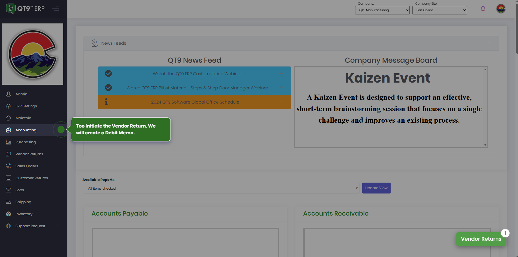Click the Shipping truck icon
The height and width of the screenshot is (257, 518).
tap(8, 202)
